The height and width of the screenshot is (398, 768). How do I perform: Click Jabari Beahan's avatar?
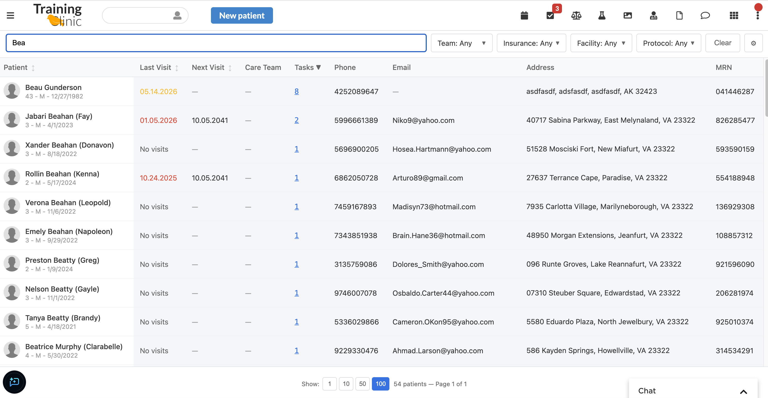click(12, 120)
